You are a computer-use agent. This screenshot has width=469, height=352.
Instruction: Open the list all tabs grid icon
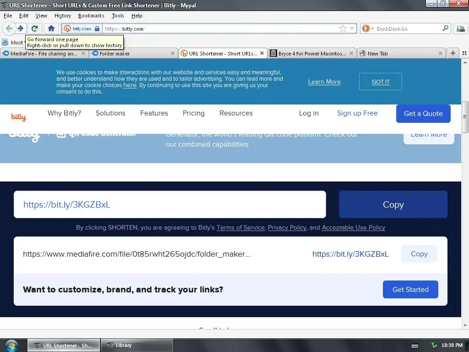[x=464, y=53]
